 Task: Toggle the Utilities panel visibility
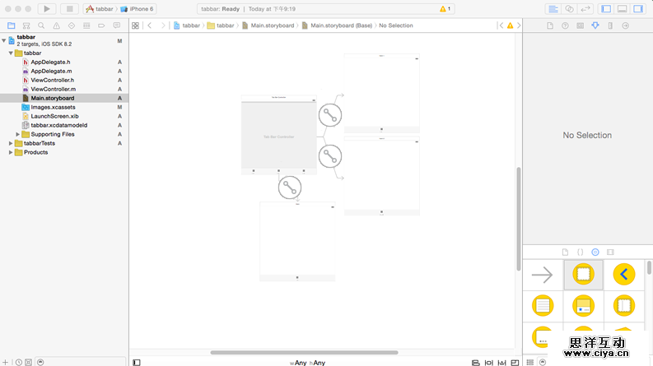tap(638, 9)
